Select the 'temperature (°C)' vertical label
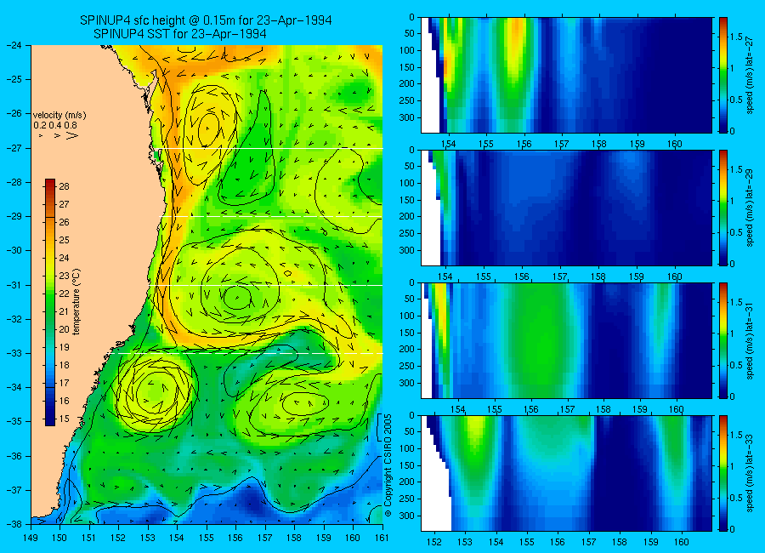 pos(76,302)
